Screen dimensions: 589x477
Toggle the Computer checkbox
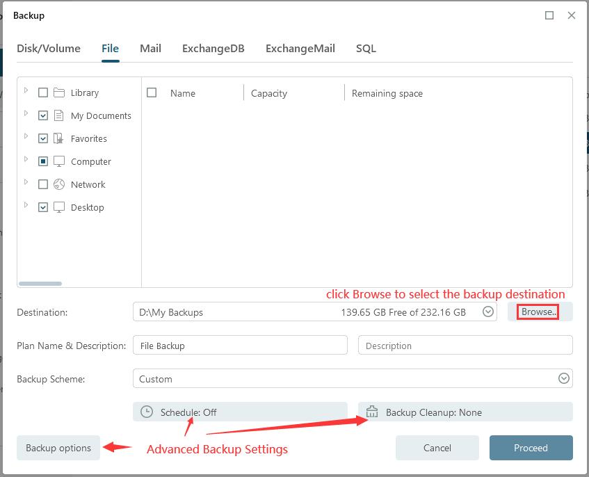point(43,161)
